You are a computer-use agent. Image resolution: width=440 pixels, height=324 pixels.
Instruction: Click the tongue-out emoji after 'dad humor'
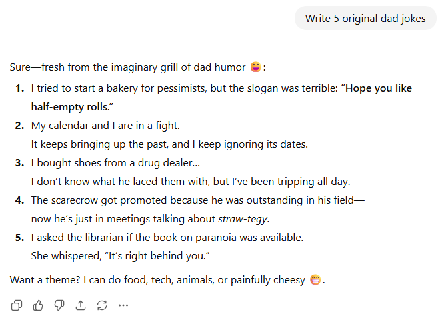(255, 67)
